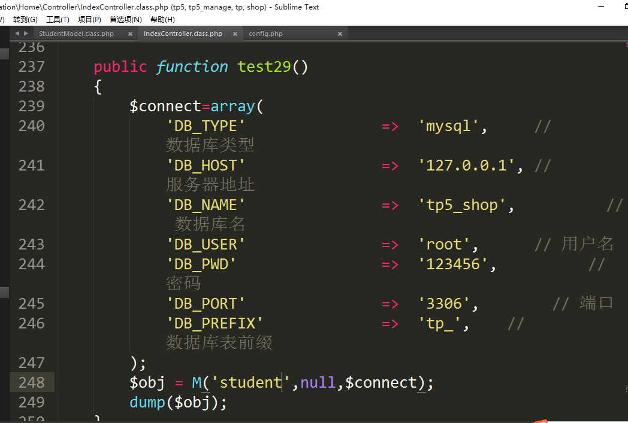Viewport: 628px width, 423px height.
Task: Open the 工具(T) menu
Action: tap(58, 20)
